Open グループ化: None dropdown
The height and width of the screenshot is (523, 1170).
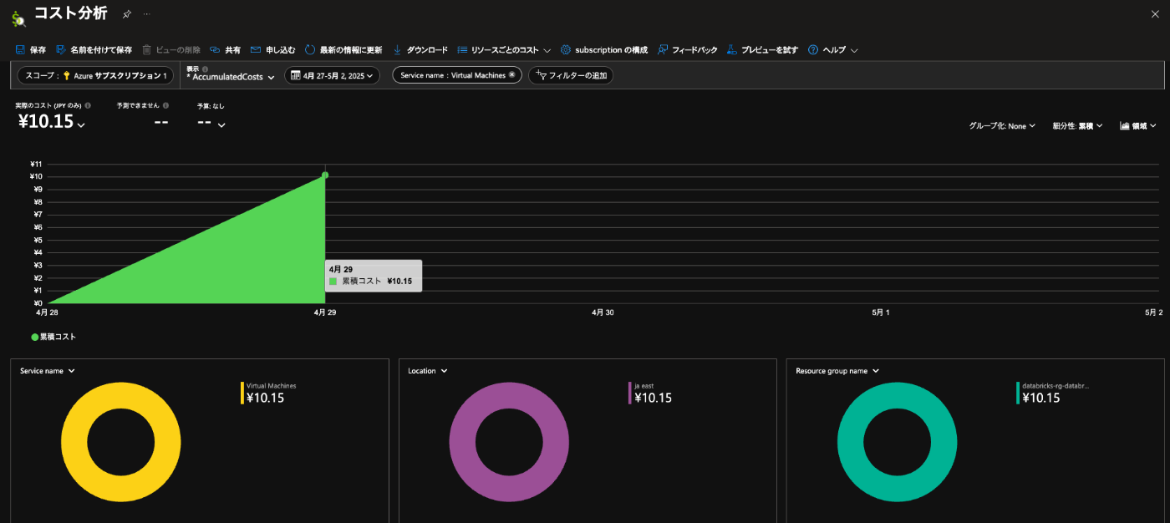tap(1002, 125)
